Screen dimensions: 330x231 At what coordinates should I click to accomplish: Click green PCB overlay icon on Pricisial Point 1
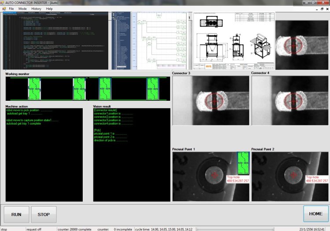click(x=242, y=163)
